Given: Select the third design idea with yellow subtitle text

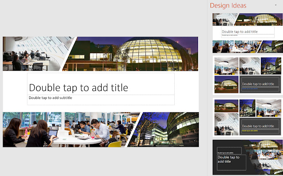Looking at the screenshot, I should pyautogui.click(x=248, y=117).
